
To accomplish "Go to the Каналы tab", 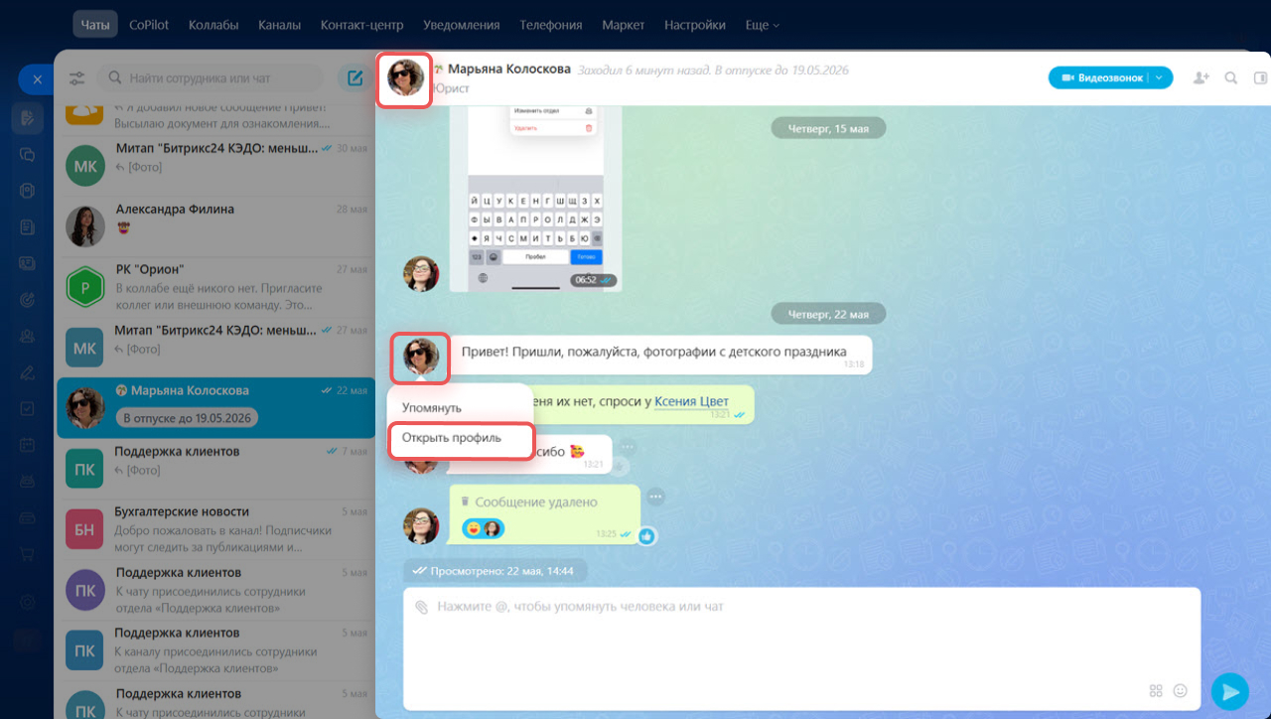I will (279, 25).
